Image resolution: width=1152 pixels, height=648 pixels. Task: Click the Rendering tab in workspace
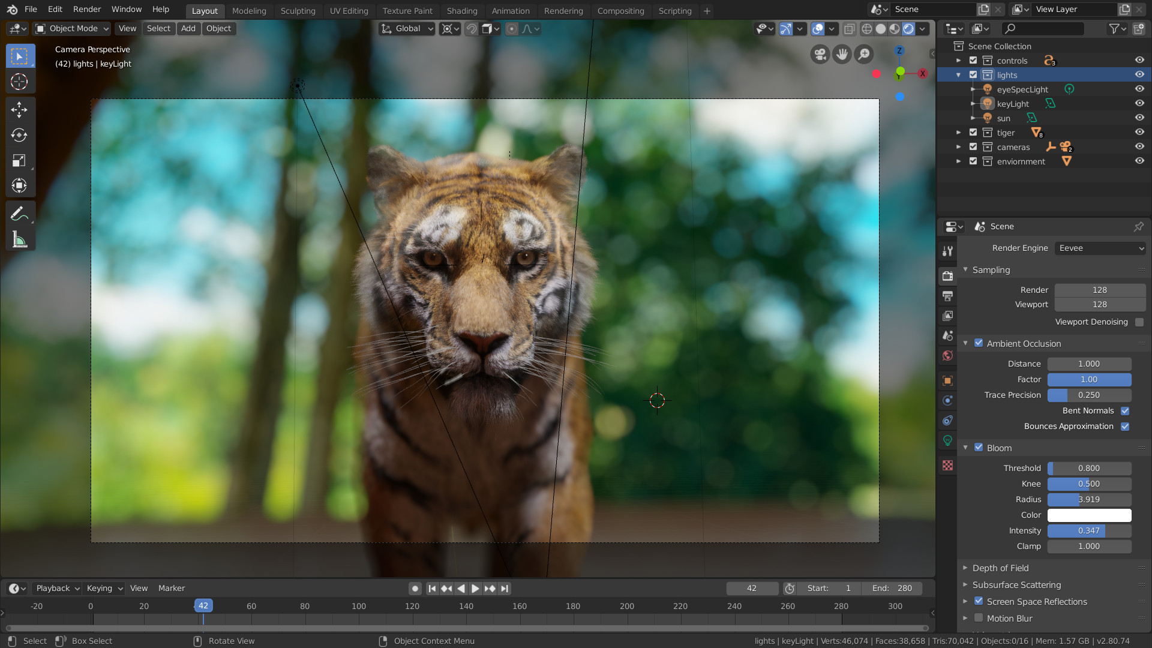(562, 10)
